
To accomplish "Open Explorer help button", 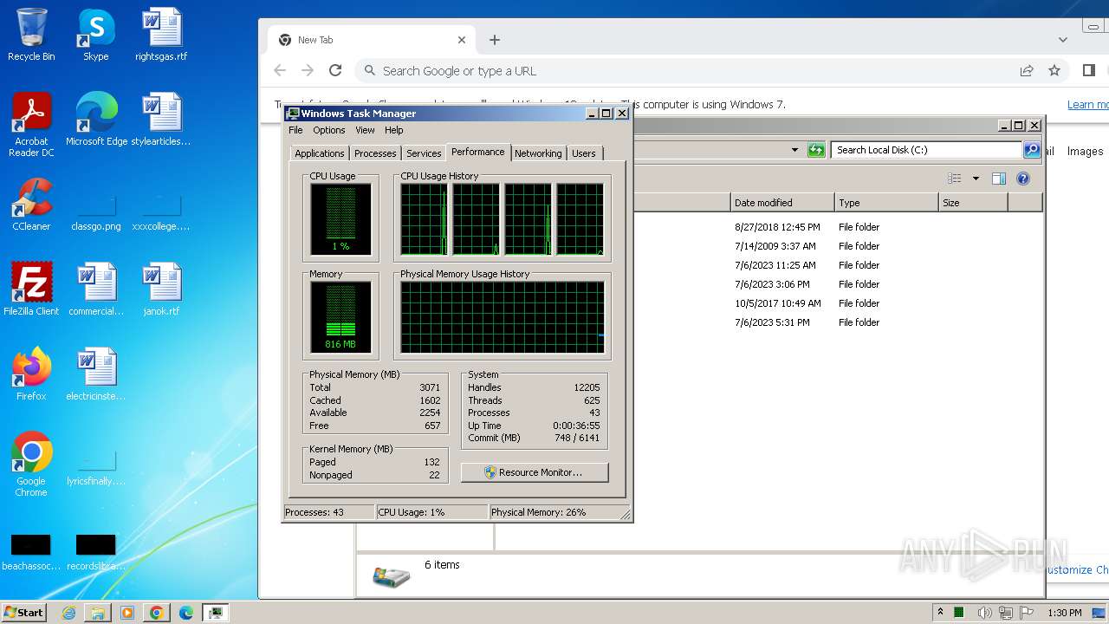I will point(1023,179).
